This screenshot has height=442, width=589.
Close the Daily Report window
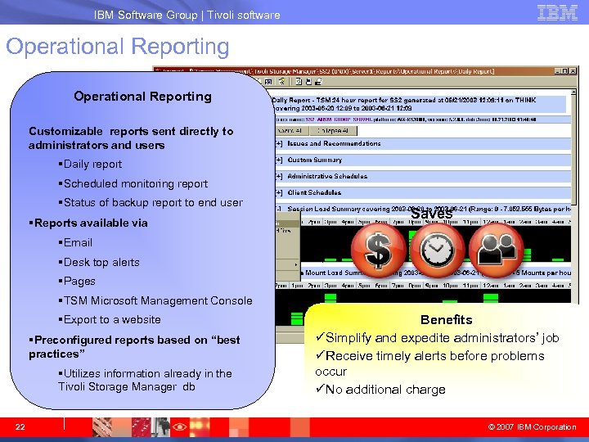click(x=573, y=71)
